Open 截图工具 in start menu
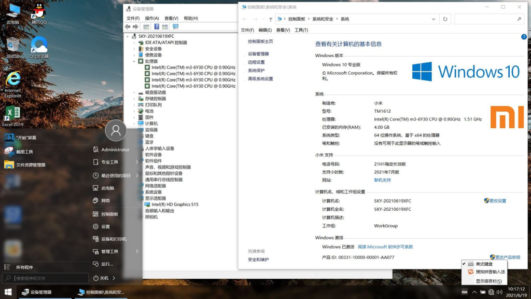531x299 pixels. click(19, 152)
